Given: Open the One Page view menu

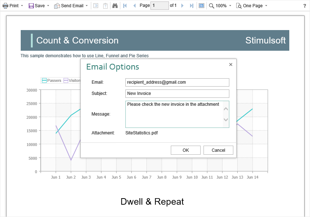Looking at the screenshot, I should [251, 6].
